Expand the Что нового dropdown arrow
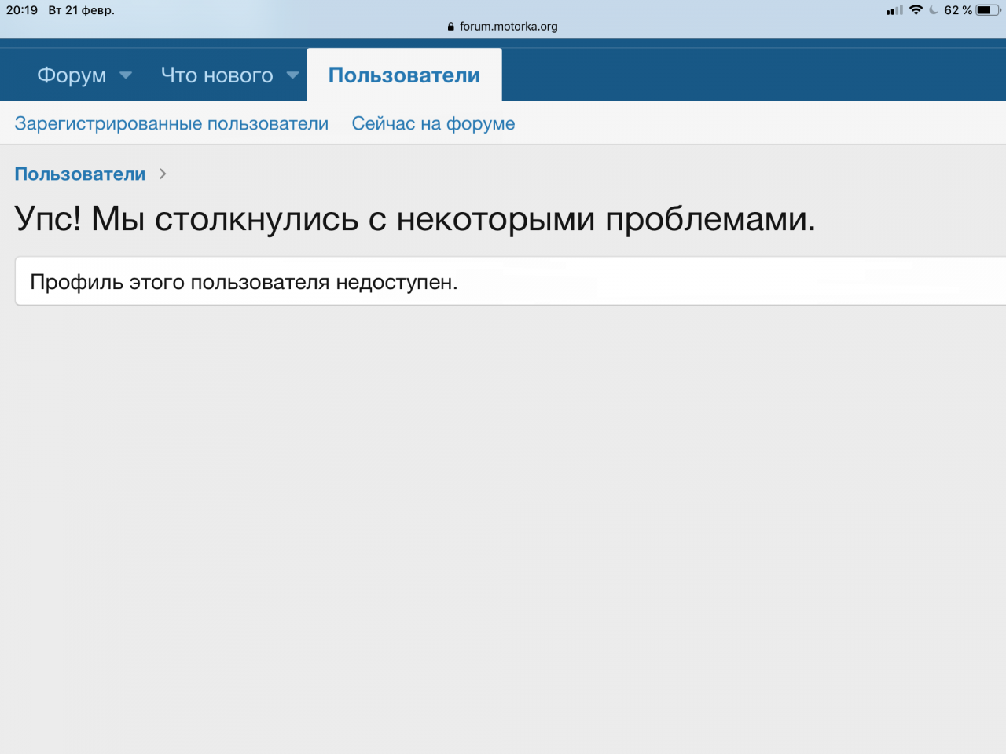1006x754 pixels. point(292,75)
